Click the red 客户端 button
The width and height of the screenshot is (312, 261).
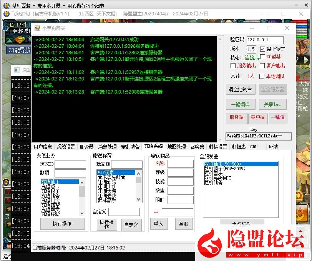[x=258, y=119]
